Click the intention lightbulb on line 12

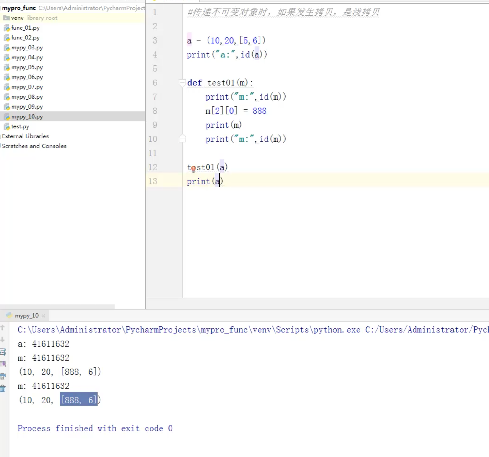pos(193,169)
